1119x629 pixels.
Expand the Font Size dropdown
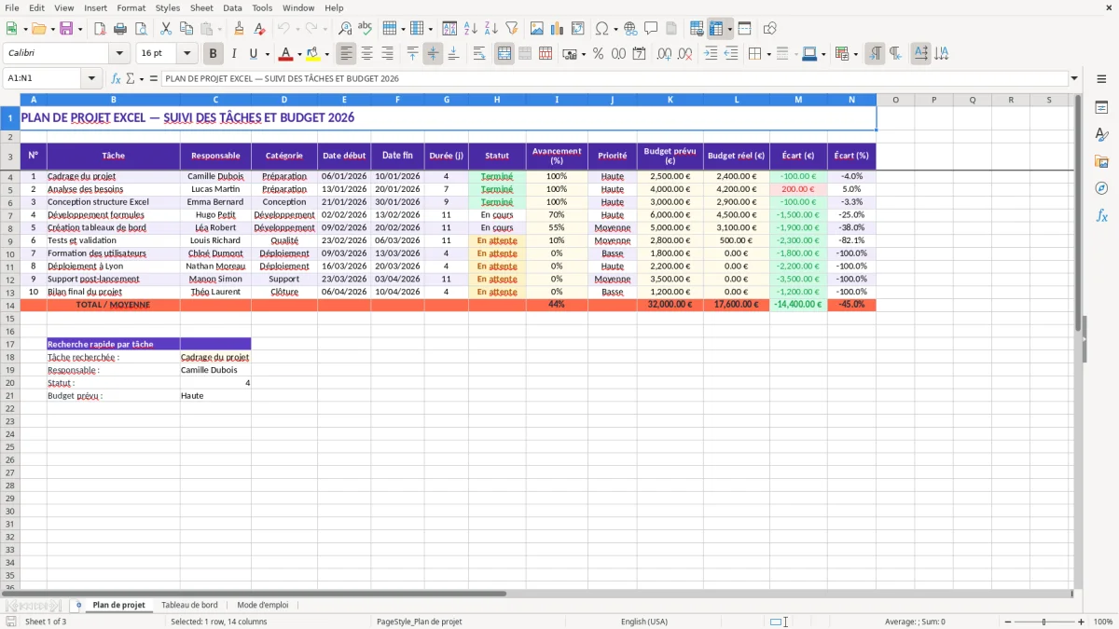(x=186, y=54)
